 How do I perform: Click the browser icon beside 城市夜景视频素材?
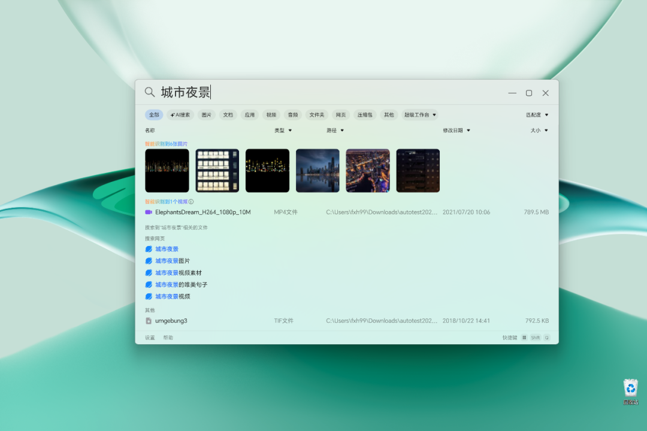[149, 273]
